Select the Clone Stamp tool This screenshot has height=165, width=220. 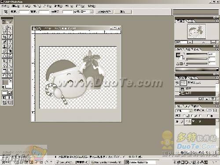pos(4,47)
